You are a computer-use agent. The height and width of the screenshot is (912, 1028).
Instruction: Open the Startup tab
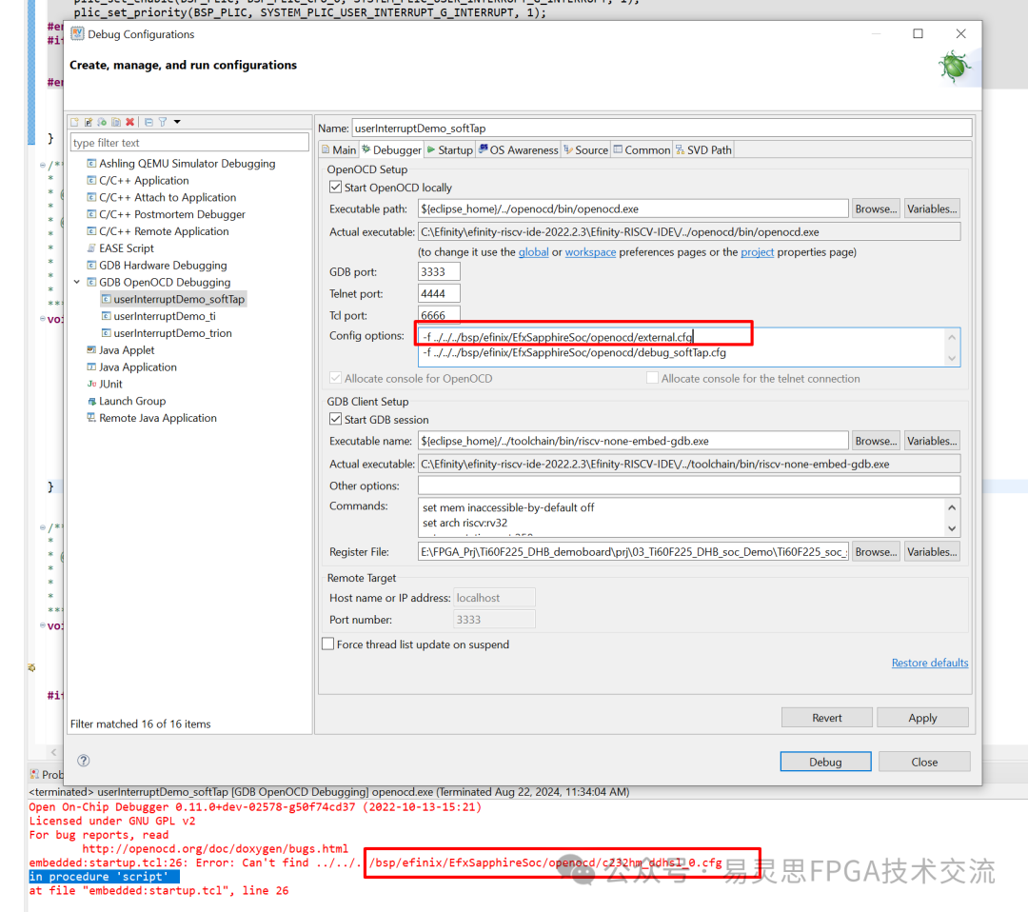(449, 150)
